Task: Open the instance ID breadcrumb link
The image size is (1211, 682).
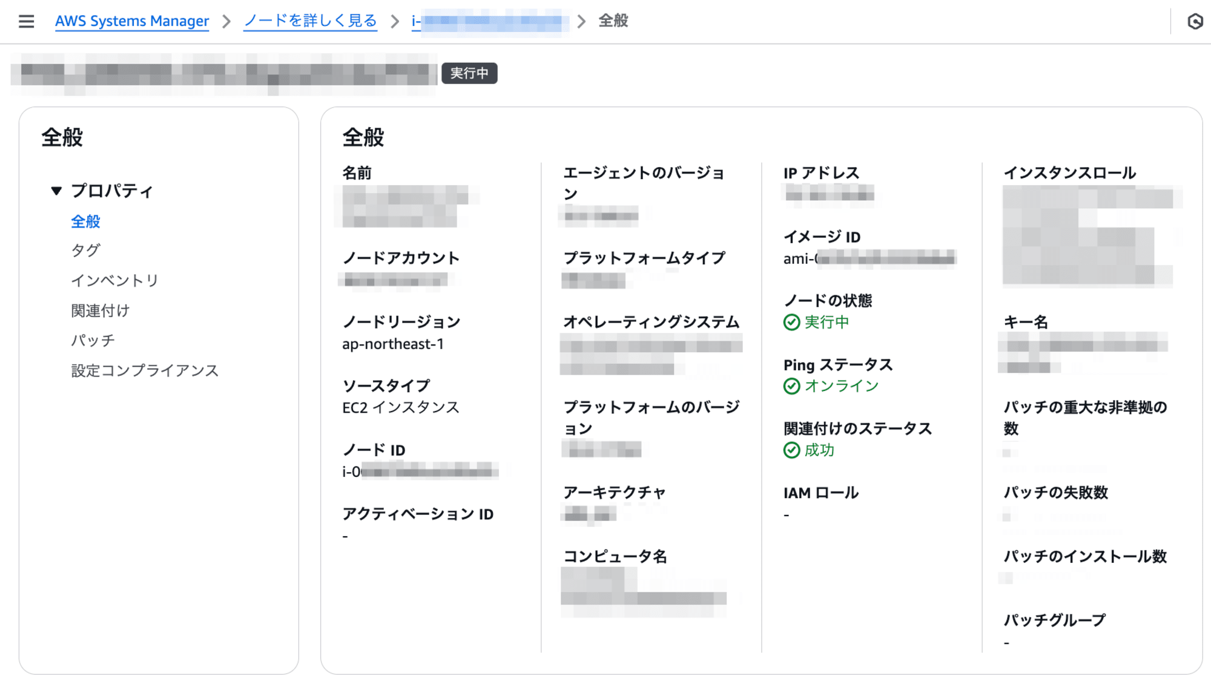Action: [490, 22]
